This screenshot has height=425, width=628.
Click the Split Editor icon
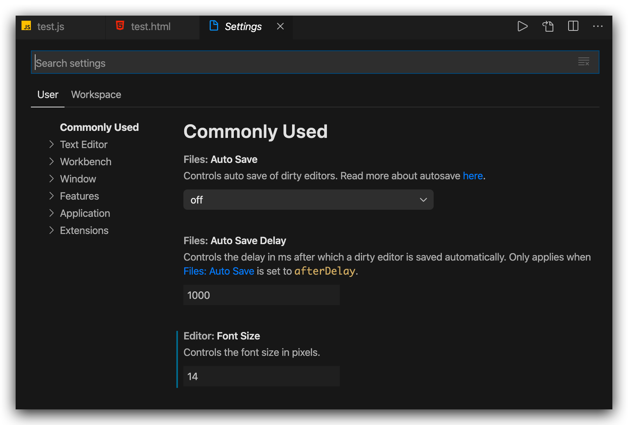(x=573, y=26)
